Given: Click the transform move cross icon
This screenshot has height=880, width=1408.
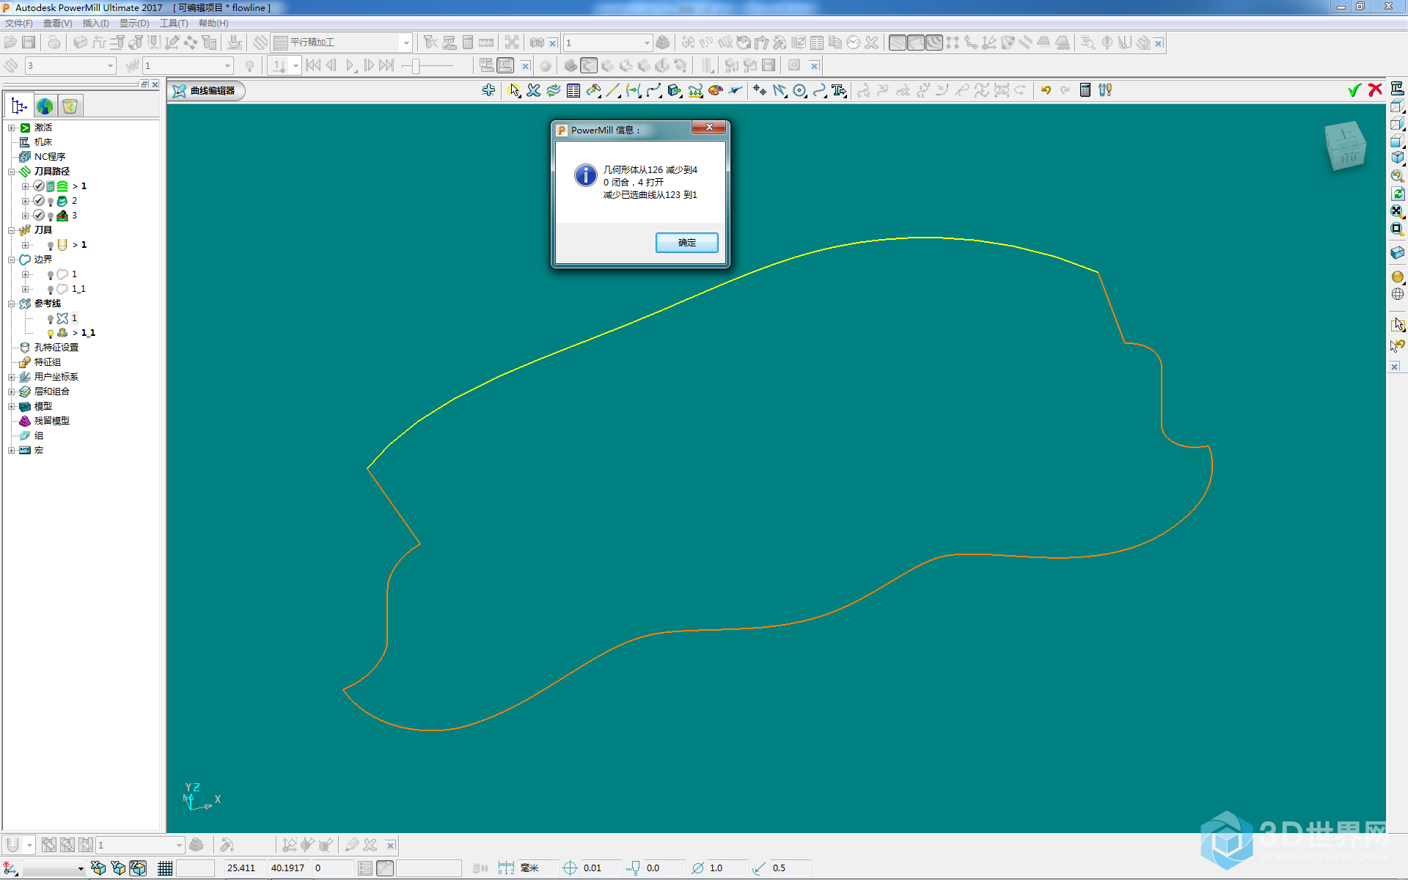Looking at the screenshot, I should [488, 90].
